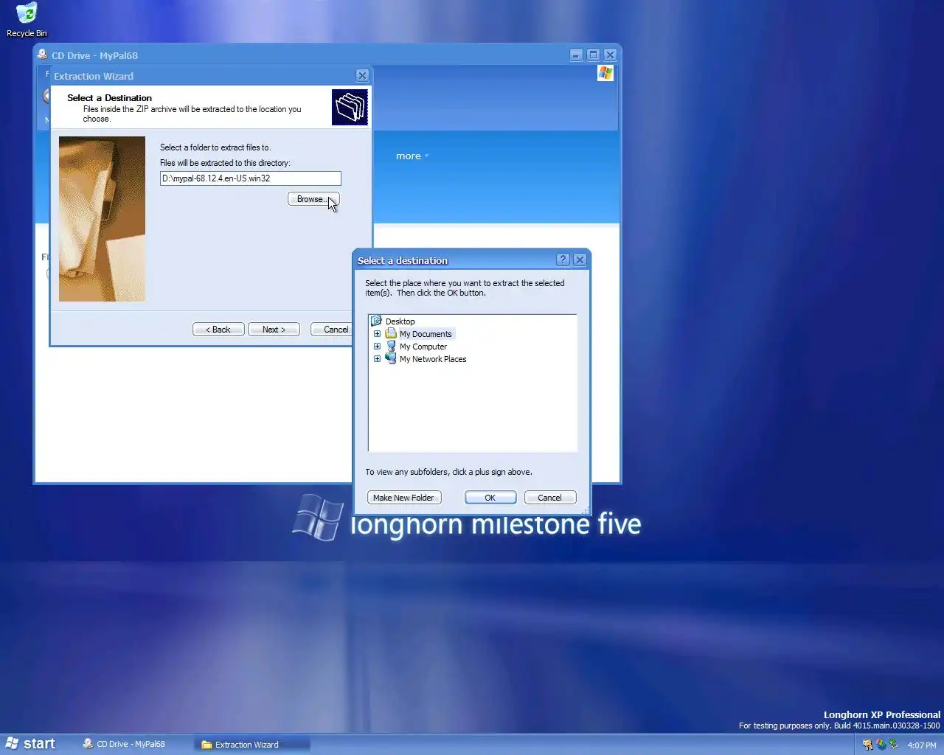Viewport: 944px width, 755px height.
Task: Click the Windows flag tray icon
Action: tap(881, 745)
